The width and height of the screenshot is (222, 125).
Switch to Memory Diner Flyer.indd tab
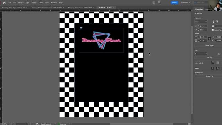pos(14,8)
